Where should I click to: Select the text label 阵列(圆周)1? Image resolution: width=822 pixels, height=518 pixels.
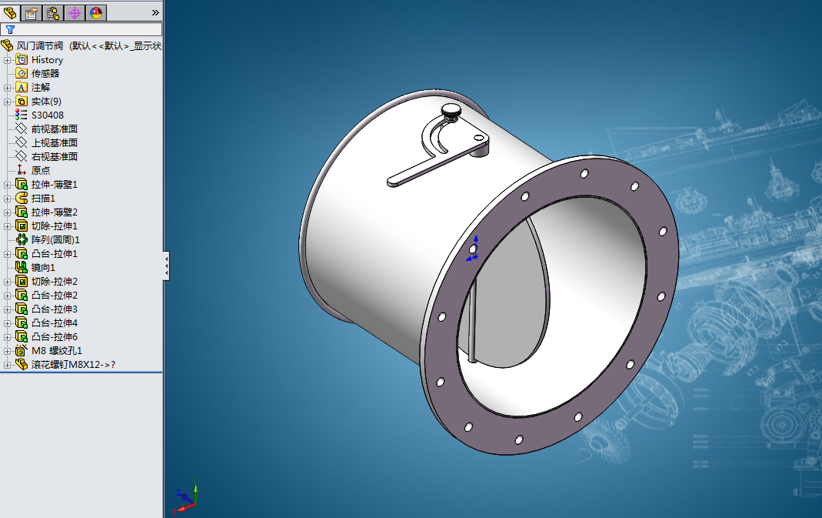[x=55, y=240]
